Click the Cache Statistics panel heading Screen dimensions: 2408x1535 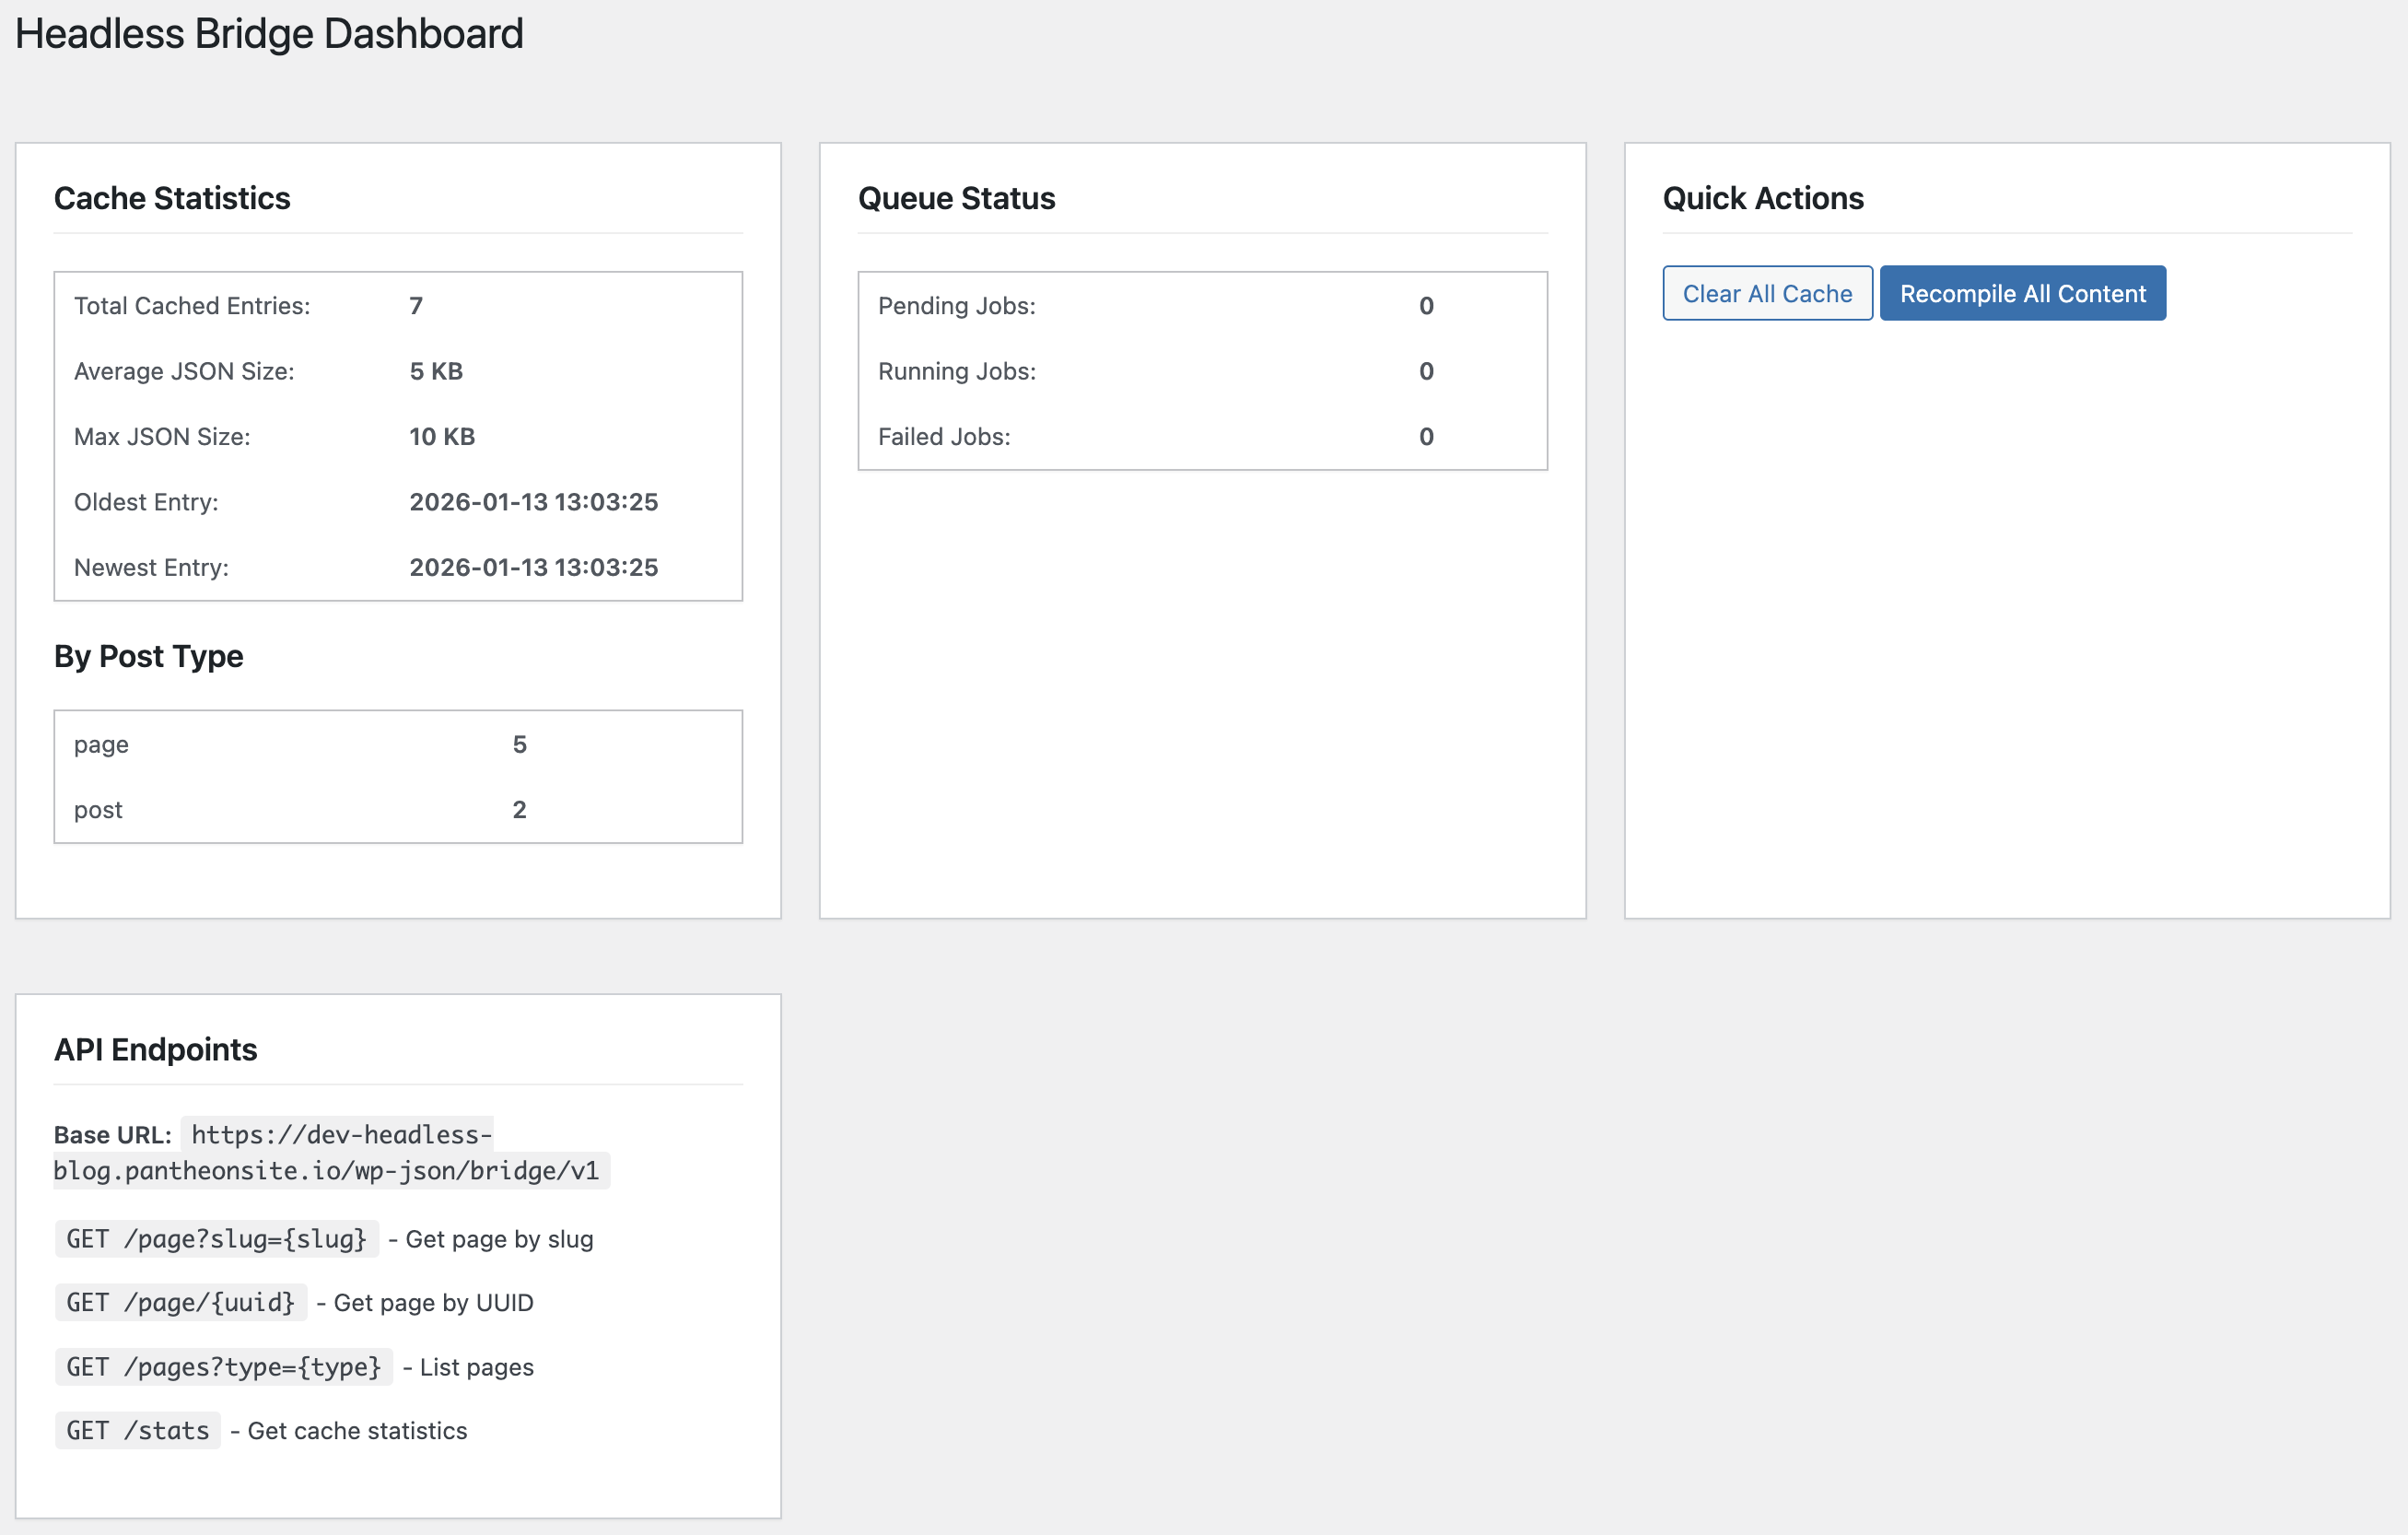pos(173,198)
